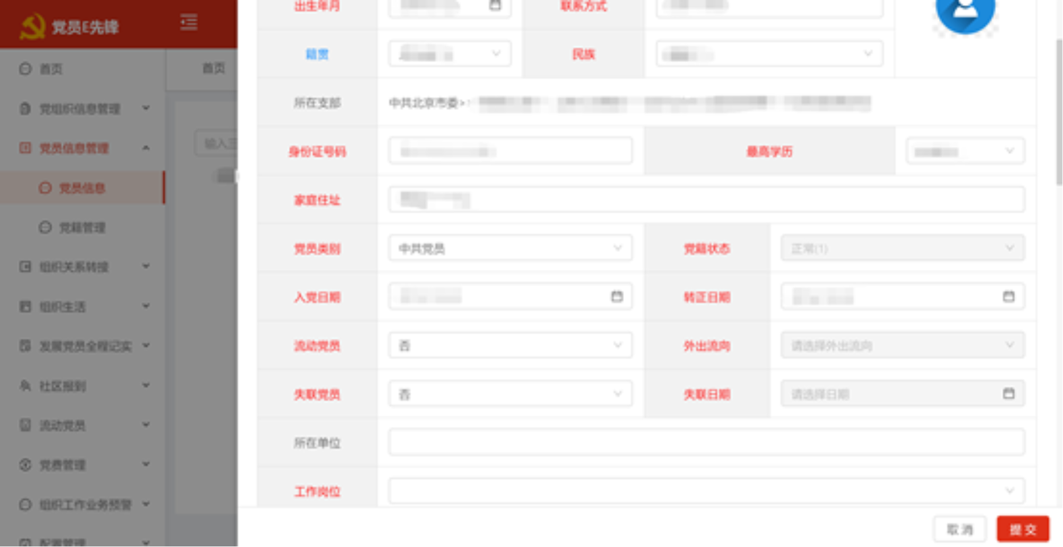
Task: Expand the 最高学历 dropdown
Action: 965,151
